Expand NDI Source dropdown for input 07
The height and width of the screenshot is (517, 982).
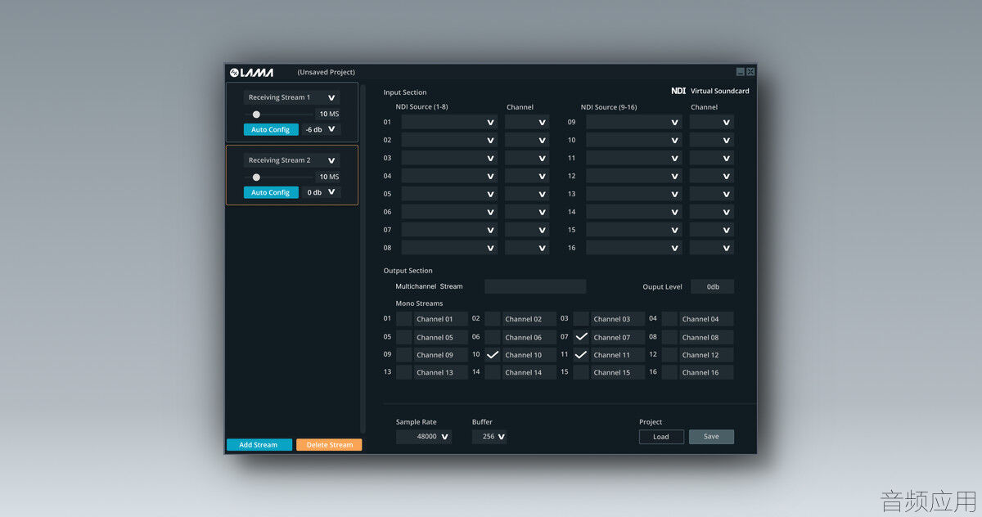[x=449, y=230]
